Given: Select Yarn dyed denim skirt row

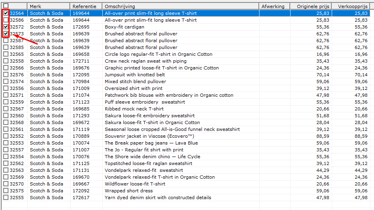Looking at the screenshot, I should pos(186,198).
